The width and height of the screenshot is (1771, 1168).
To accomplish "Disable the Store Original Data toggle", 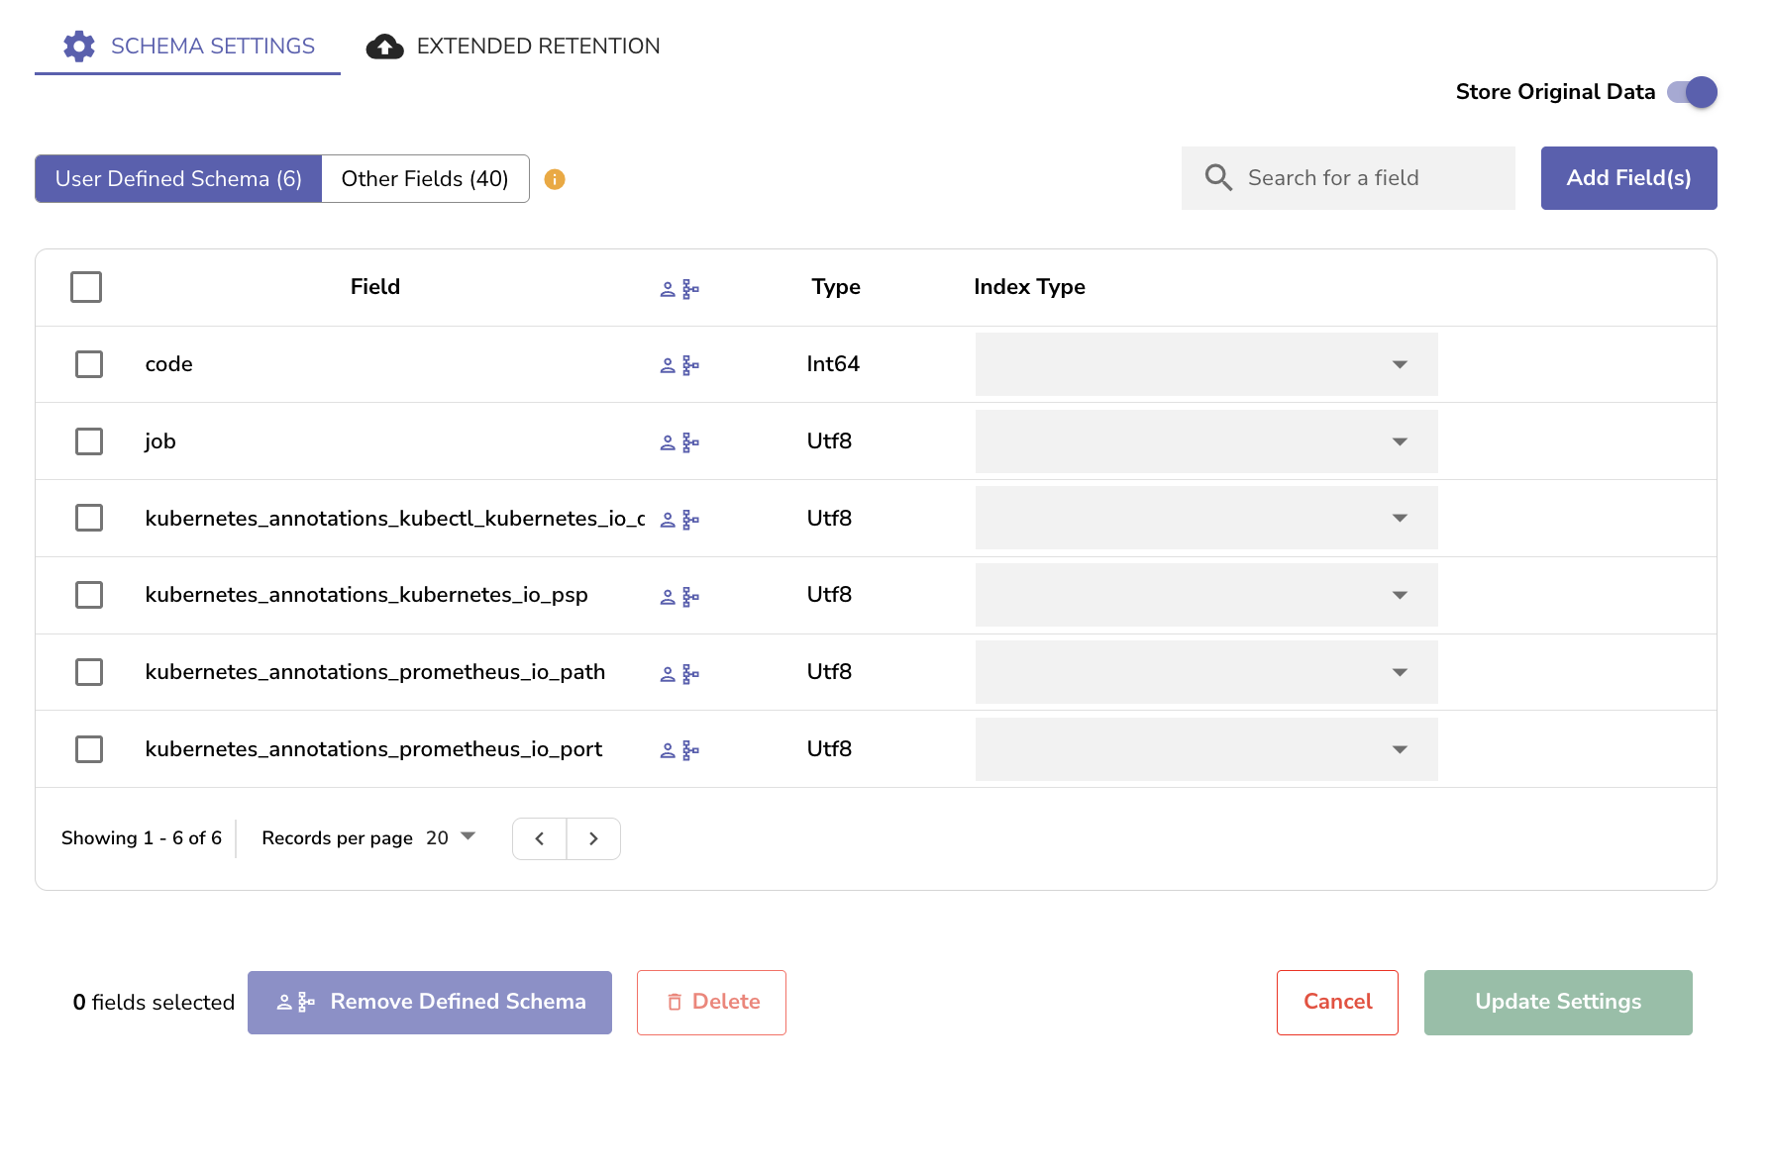I will click(x=1693, y=91).
